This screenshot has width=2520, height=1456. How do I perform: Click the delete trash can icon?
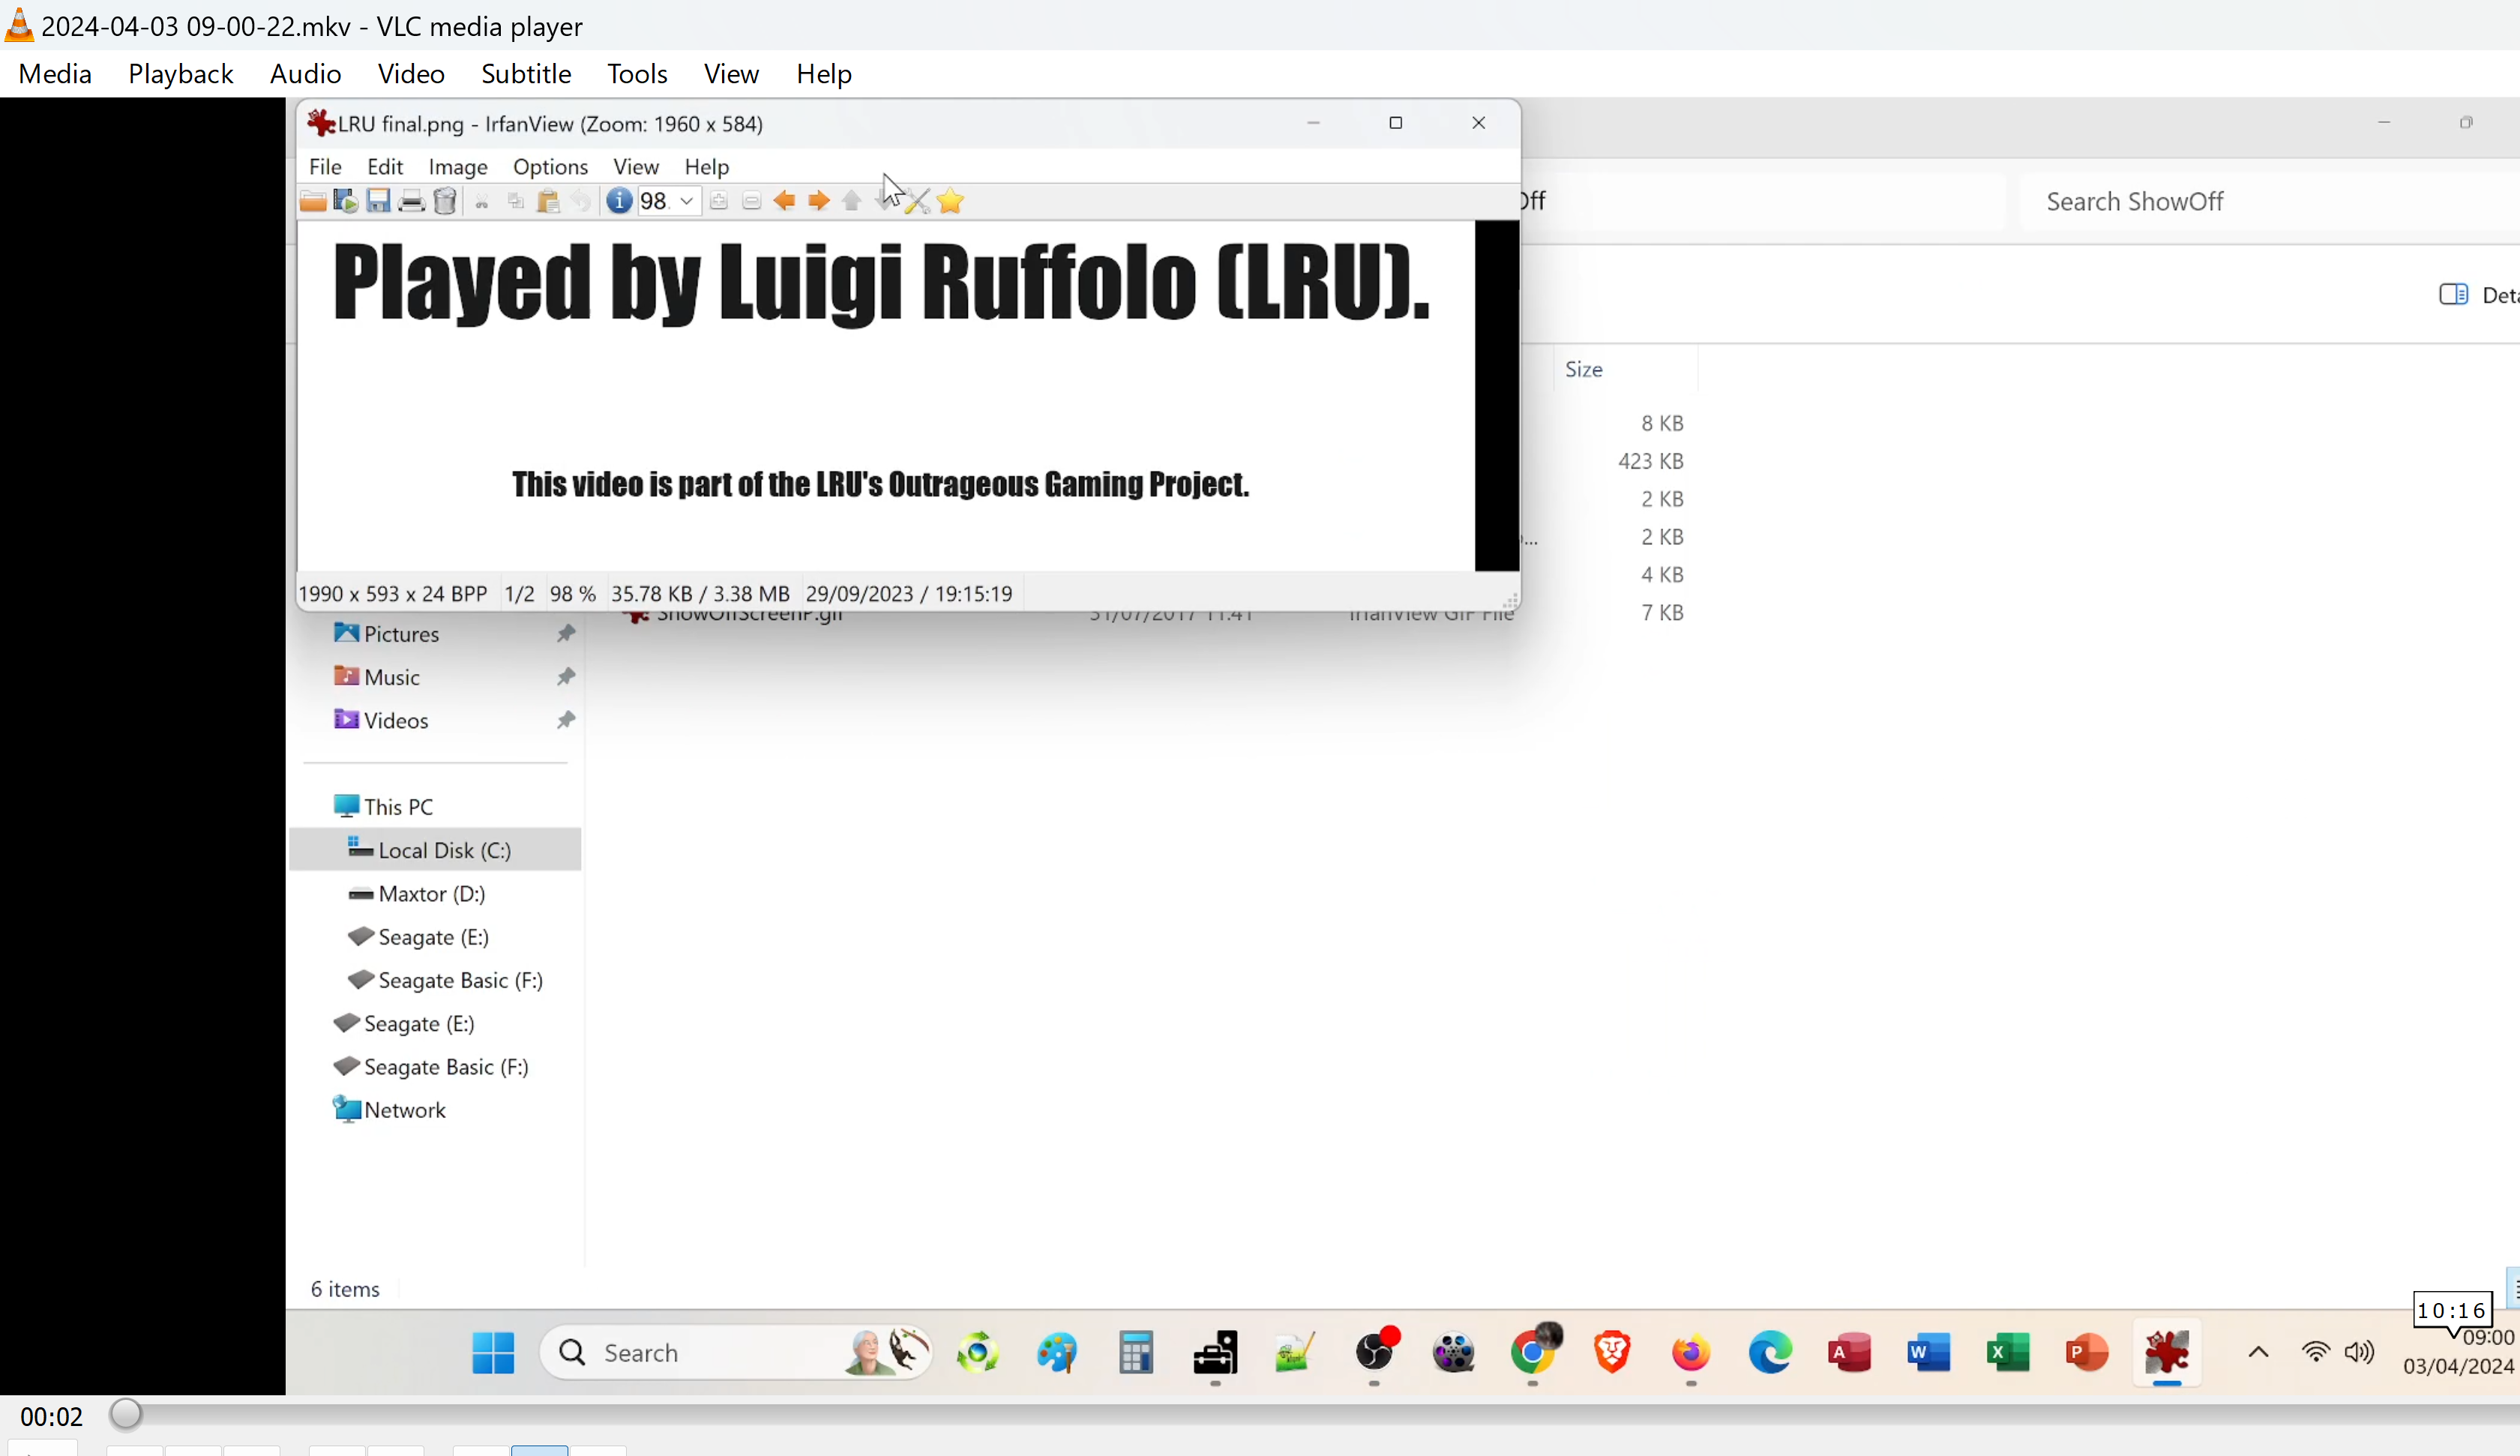[x=445, y=201]
